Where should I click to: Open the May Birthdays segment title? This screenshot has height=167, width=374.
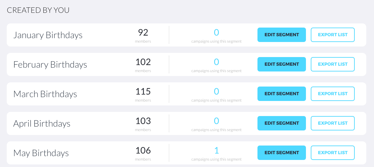[x=41, y=153]
